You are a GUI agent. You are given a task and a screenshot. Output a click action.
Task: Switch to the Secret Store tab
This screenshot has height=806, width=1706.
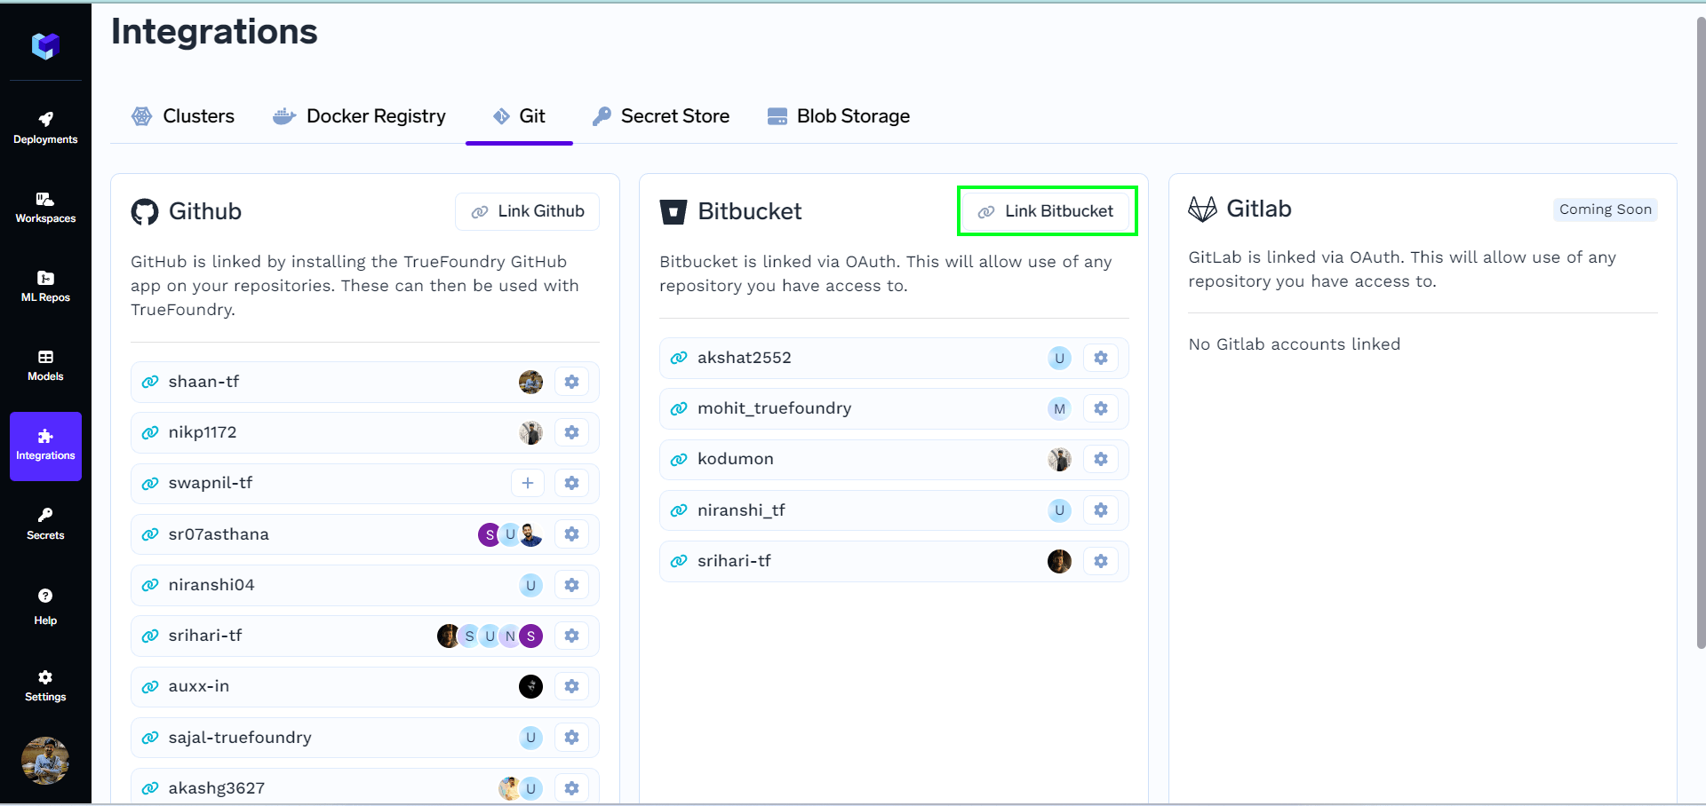(661, 116)
